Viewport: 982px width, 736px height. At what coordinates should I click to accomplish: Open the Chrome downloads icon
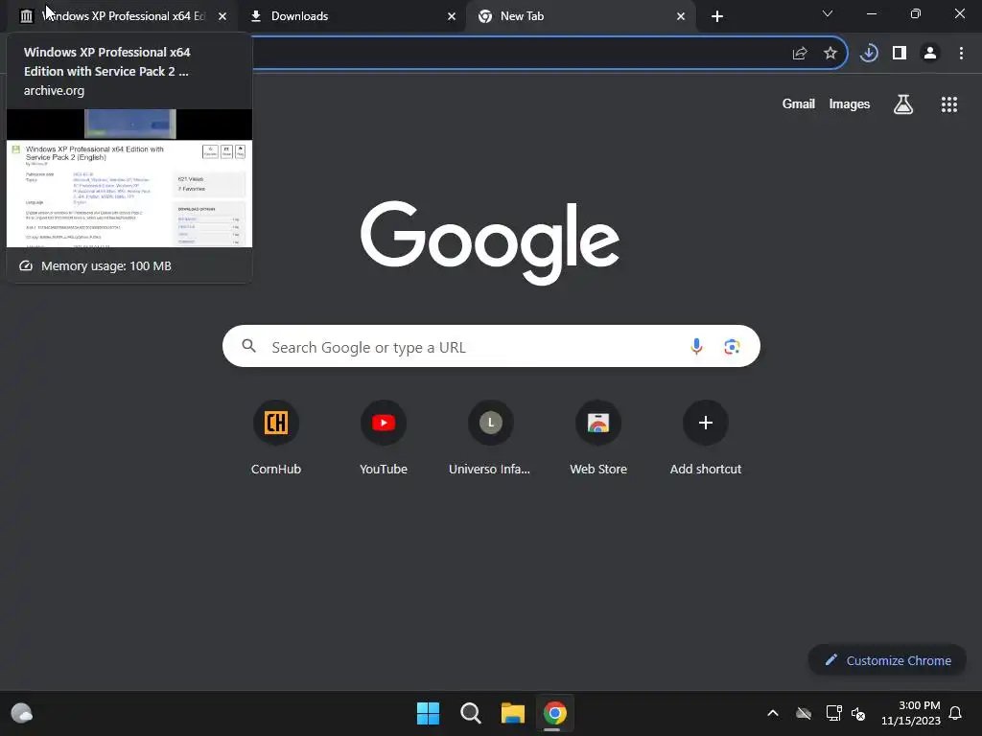869,54
